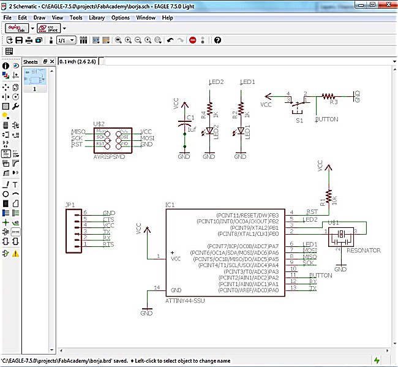
Task: Click the Zoom out magnifier
Action: 138,40
